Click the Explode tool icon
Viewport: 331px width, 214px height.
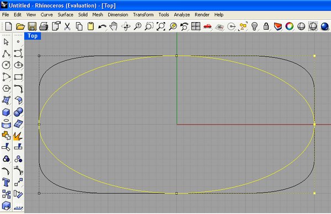tap(18, 136)
